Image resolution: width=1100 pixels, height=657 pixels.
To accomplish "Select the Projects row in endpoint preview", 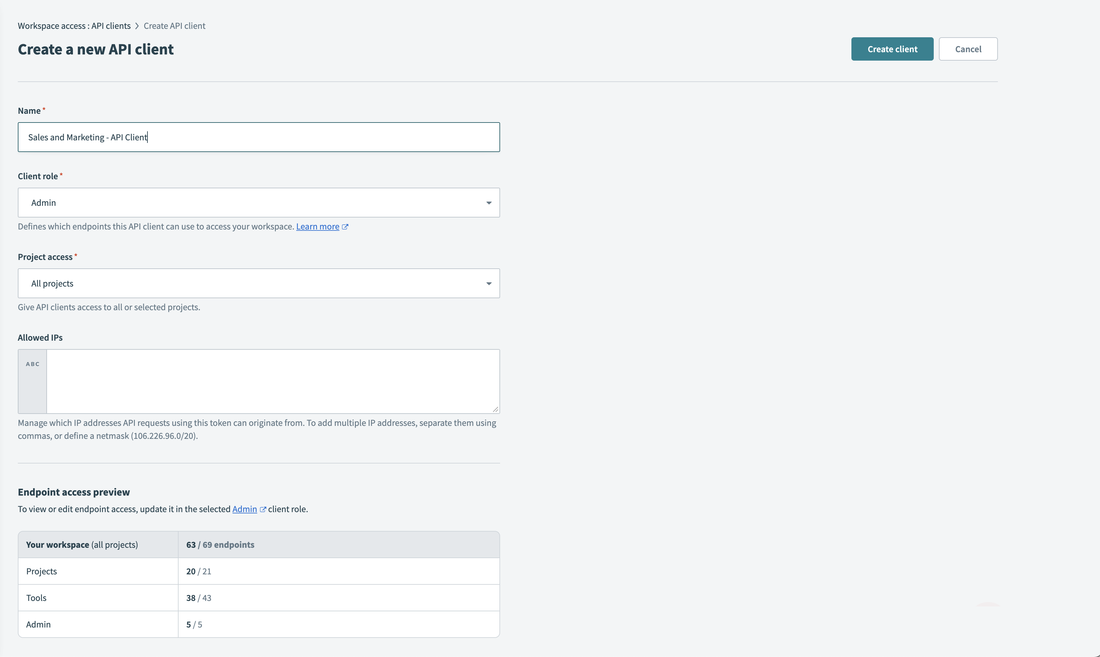I will click(x=259, y=571).
